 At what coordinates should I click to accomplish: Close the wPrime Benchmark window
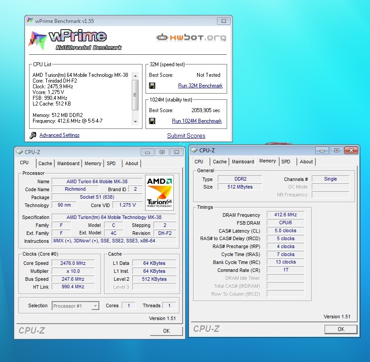tap(224, 21)
